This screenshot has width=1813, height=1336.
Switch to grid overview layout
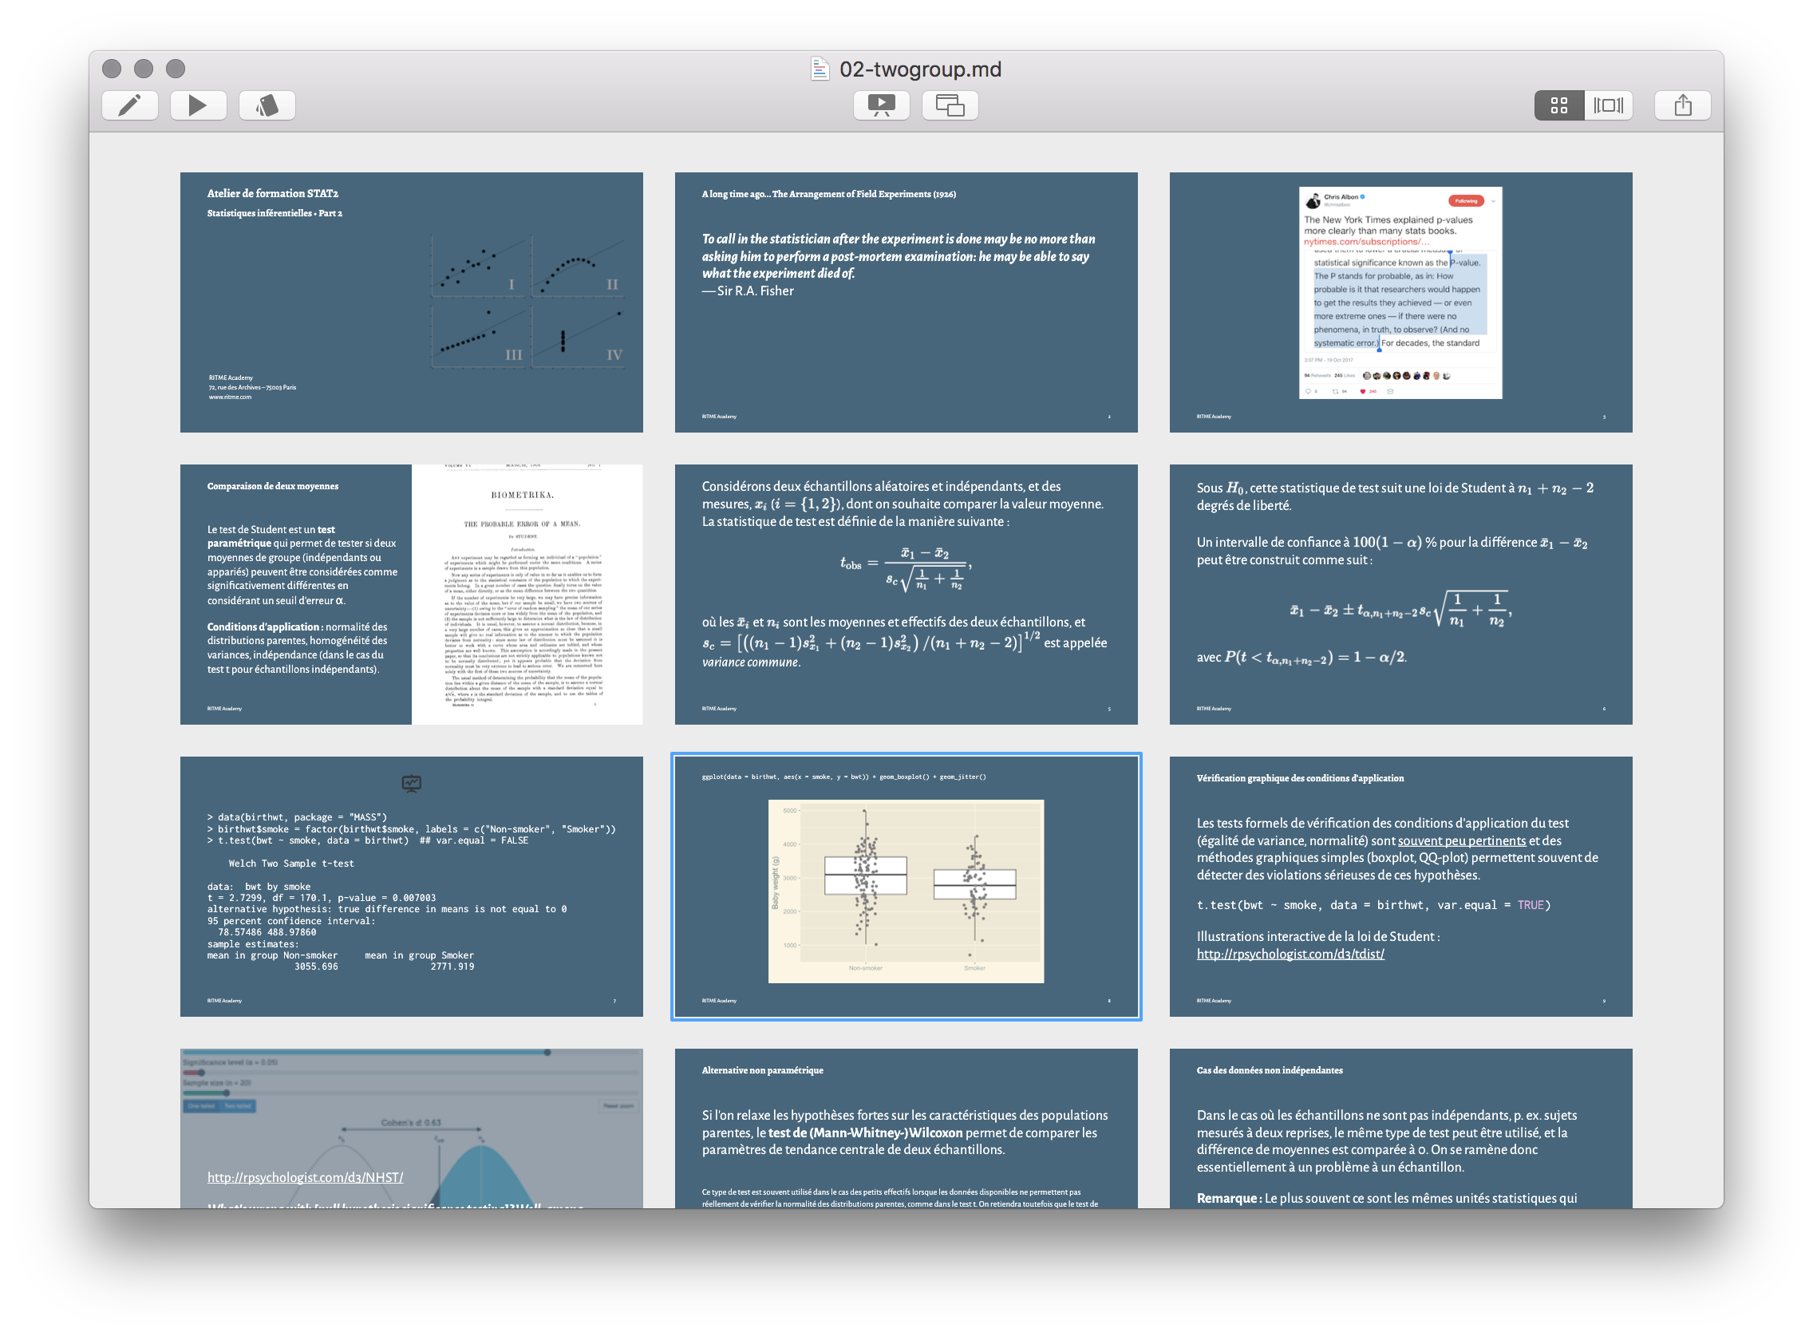(1559, 105)
